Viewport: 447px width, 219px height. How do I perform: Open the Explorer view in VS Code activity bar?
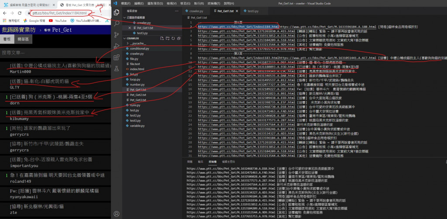(x=116, y=13)
